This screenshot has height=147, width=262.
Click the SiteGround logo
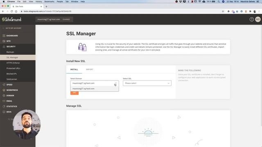pos(12,19)
